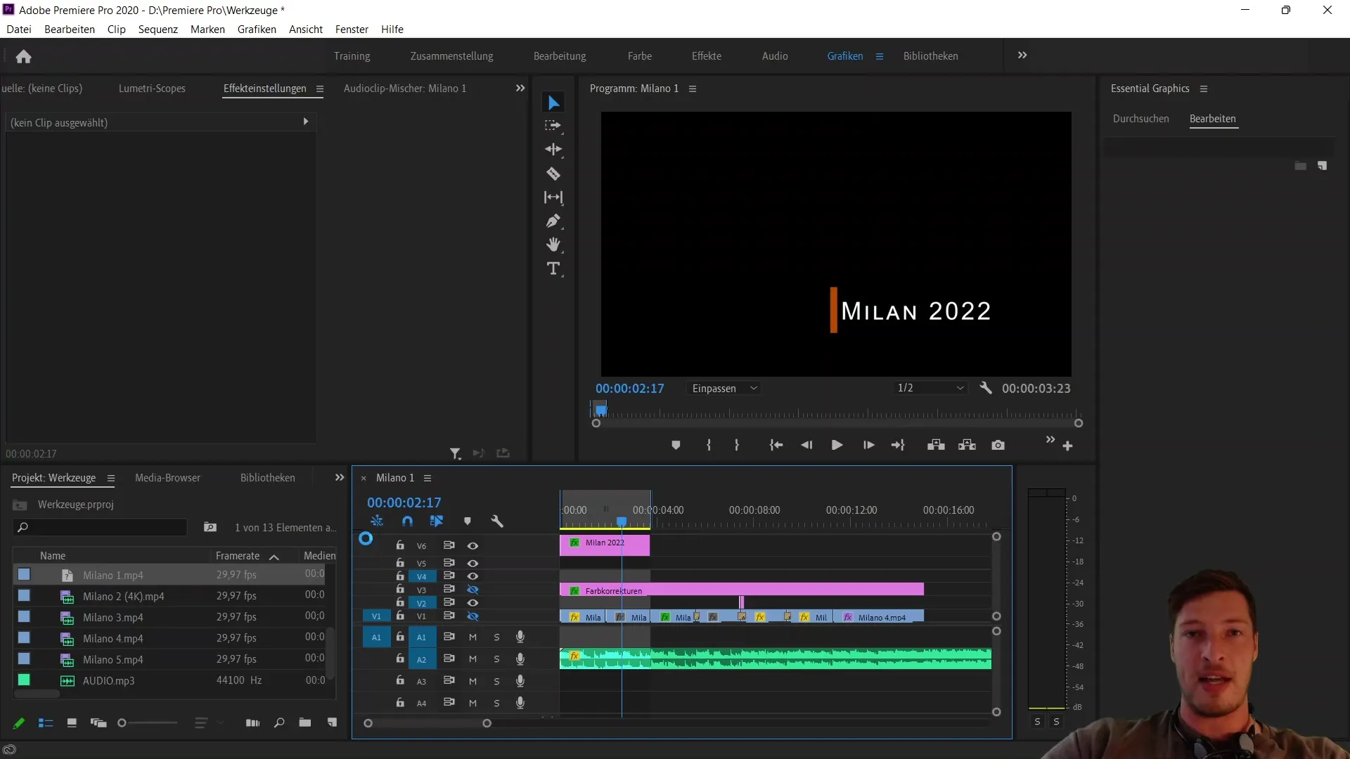Switch to Durchsuchen tab
This screenshot has width=1350, height=759.
click(1140, 119)
